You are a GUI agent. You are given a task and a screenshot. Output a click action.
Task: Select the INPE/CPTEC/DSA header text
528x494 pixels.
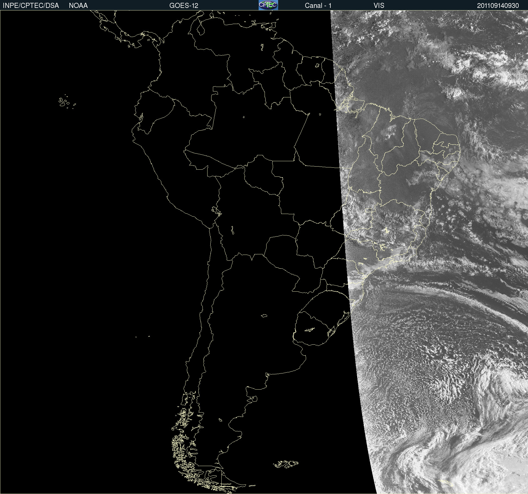(31, 6)
